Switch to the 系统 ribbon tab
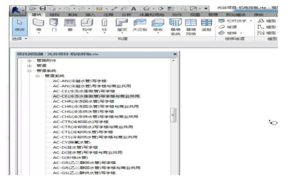296x183 pixels. pos(72,15)
